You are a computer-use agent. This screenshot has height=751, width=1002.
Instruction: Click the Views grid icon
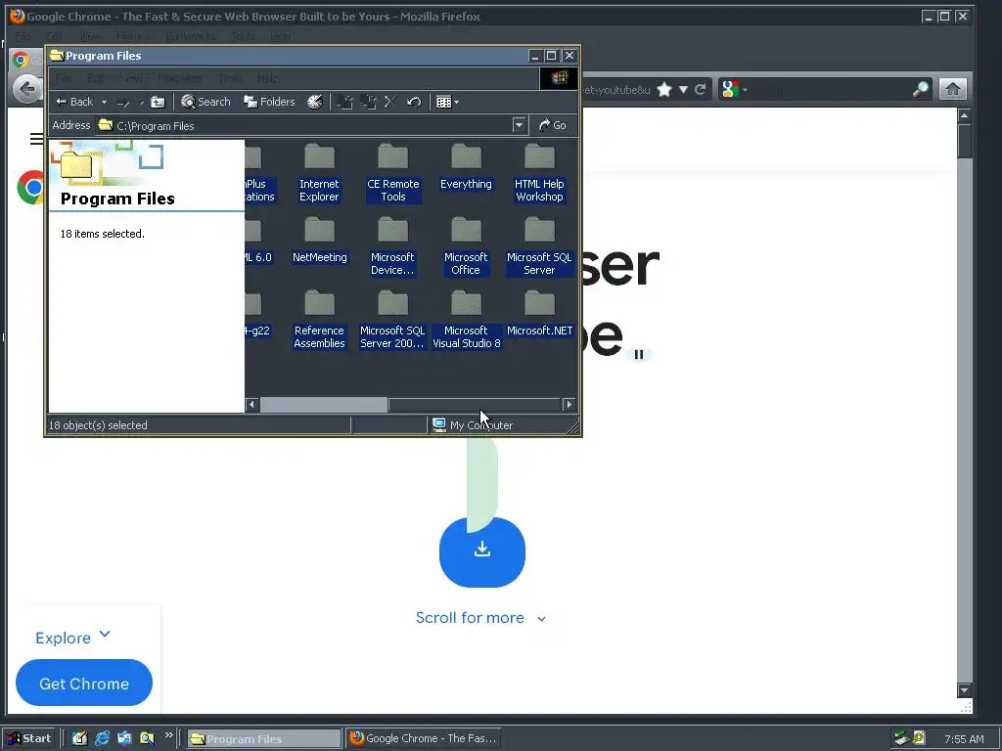click(x=443, y=102)
